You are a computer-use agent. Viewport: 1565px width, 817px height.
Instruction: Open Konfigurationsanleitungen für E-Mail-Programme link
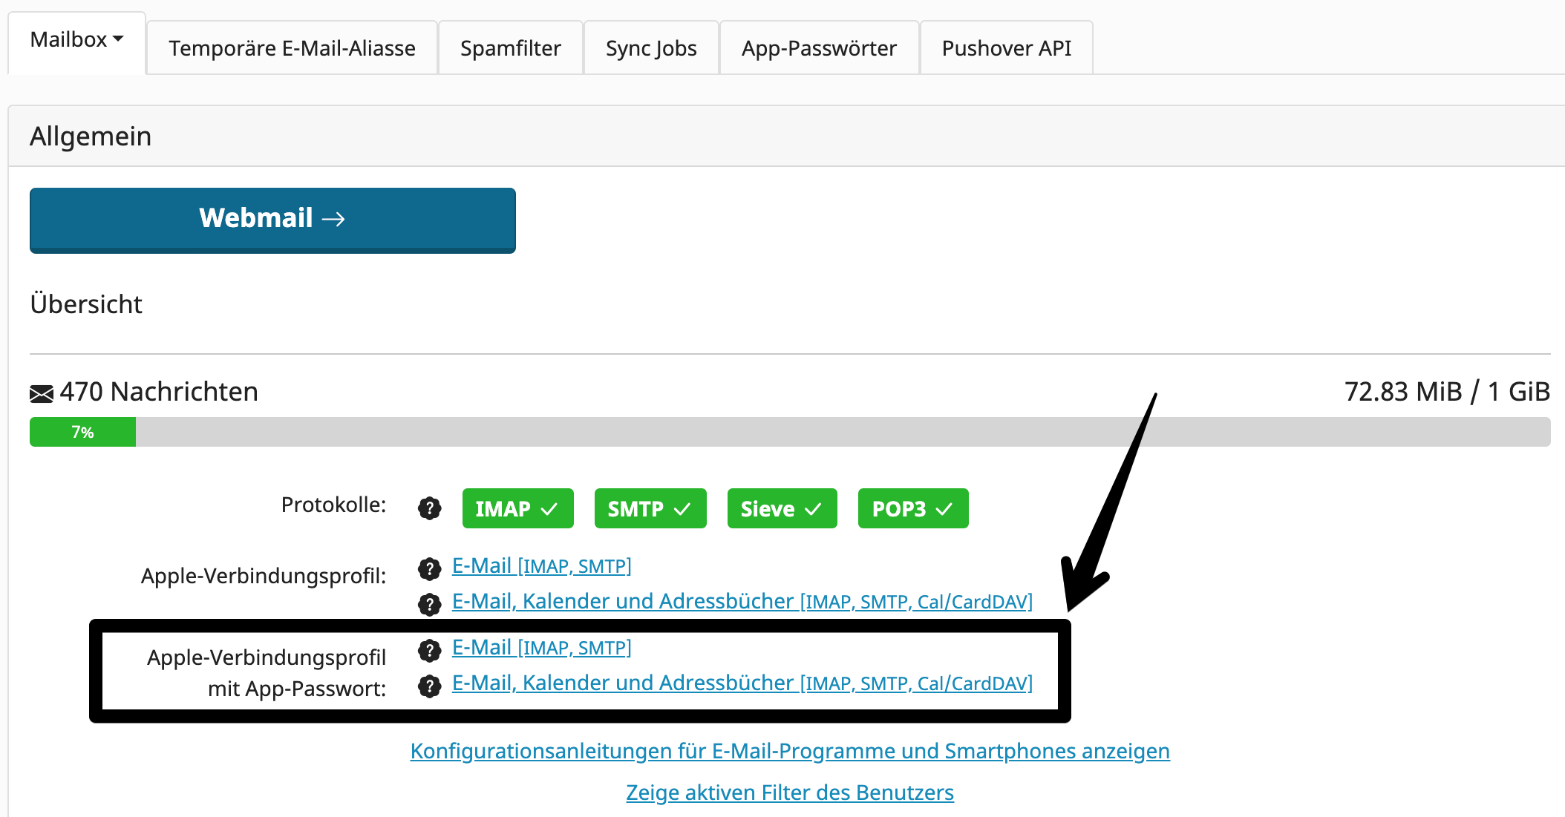point(789,751)
